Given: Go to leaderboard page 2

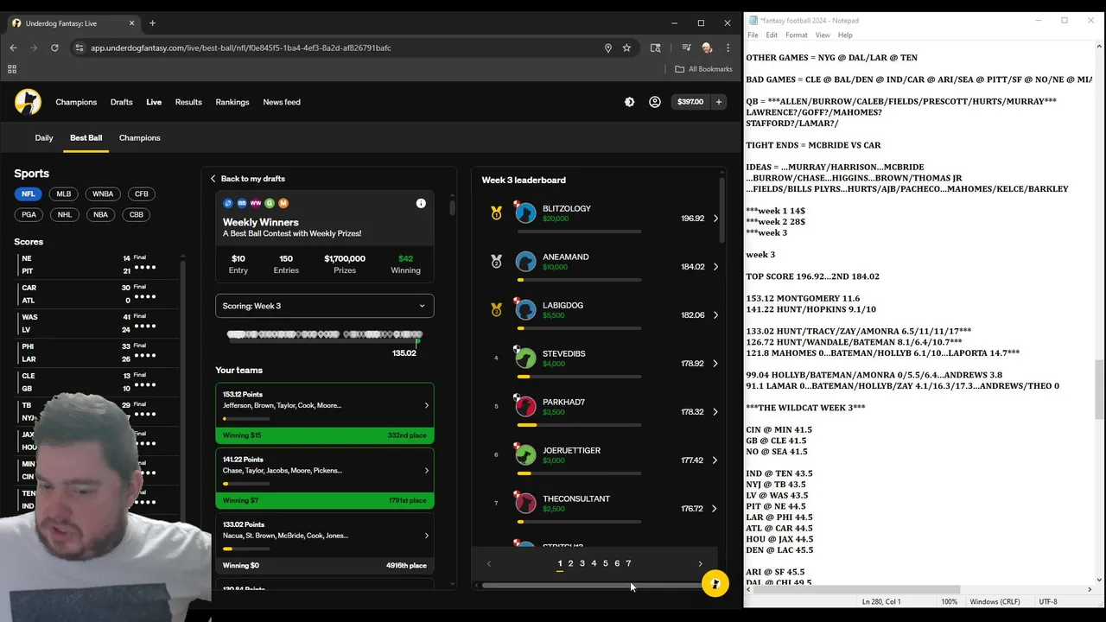Looking at the screenshot, I should [570, 563].
